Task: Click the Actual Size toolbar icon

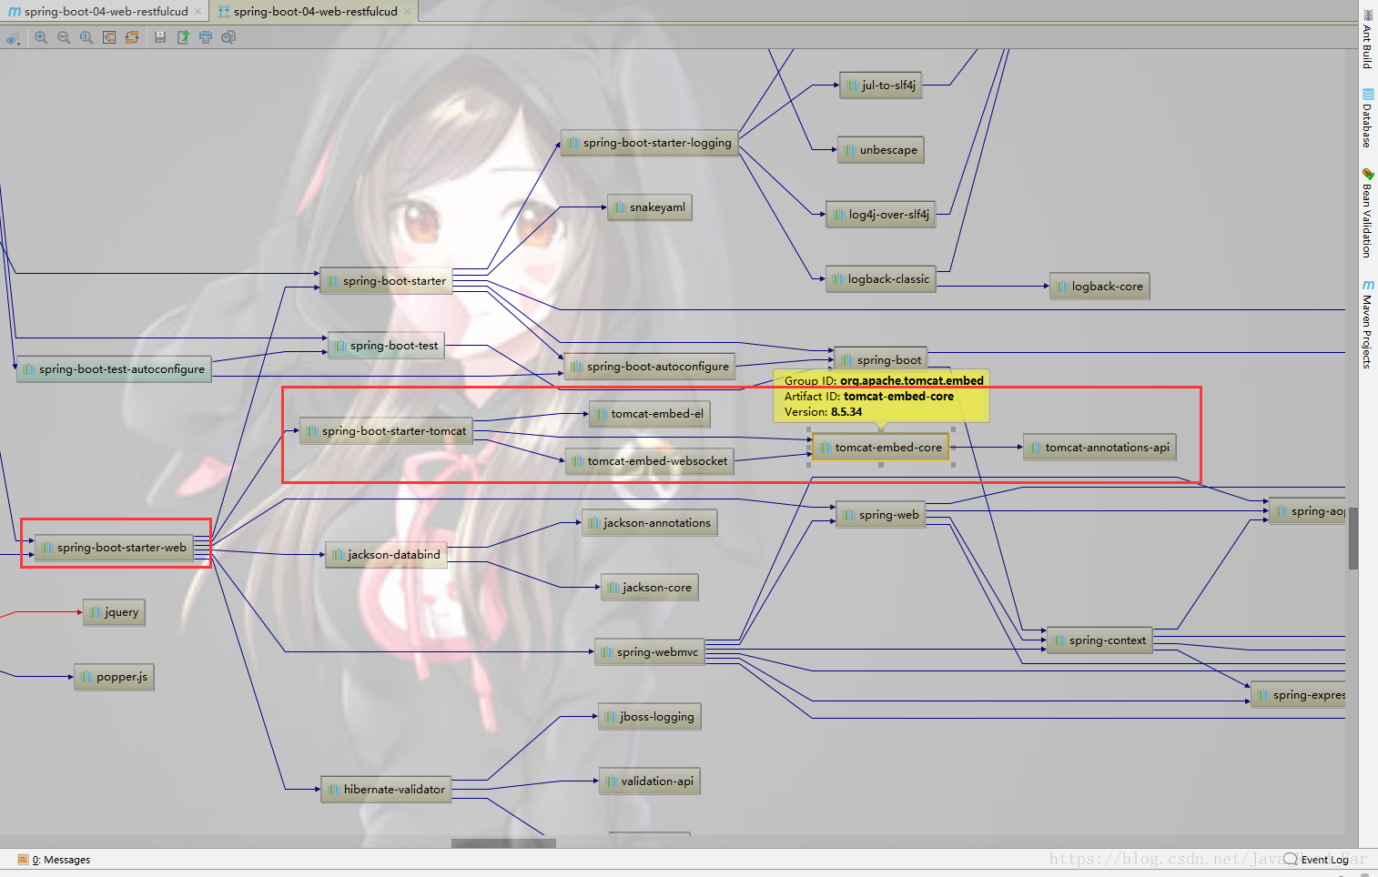Action: 86,37
